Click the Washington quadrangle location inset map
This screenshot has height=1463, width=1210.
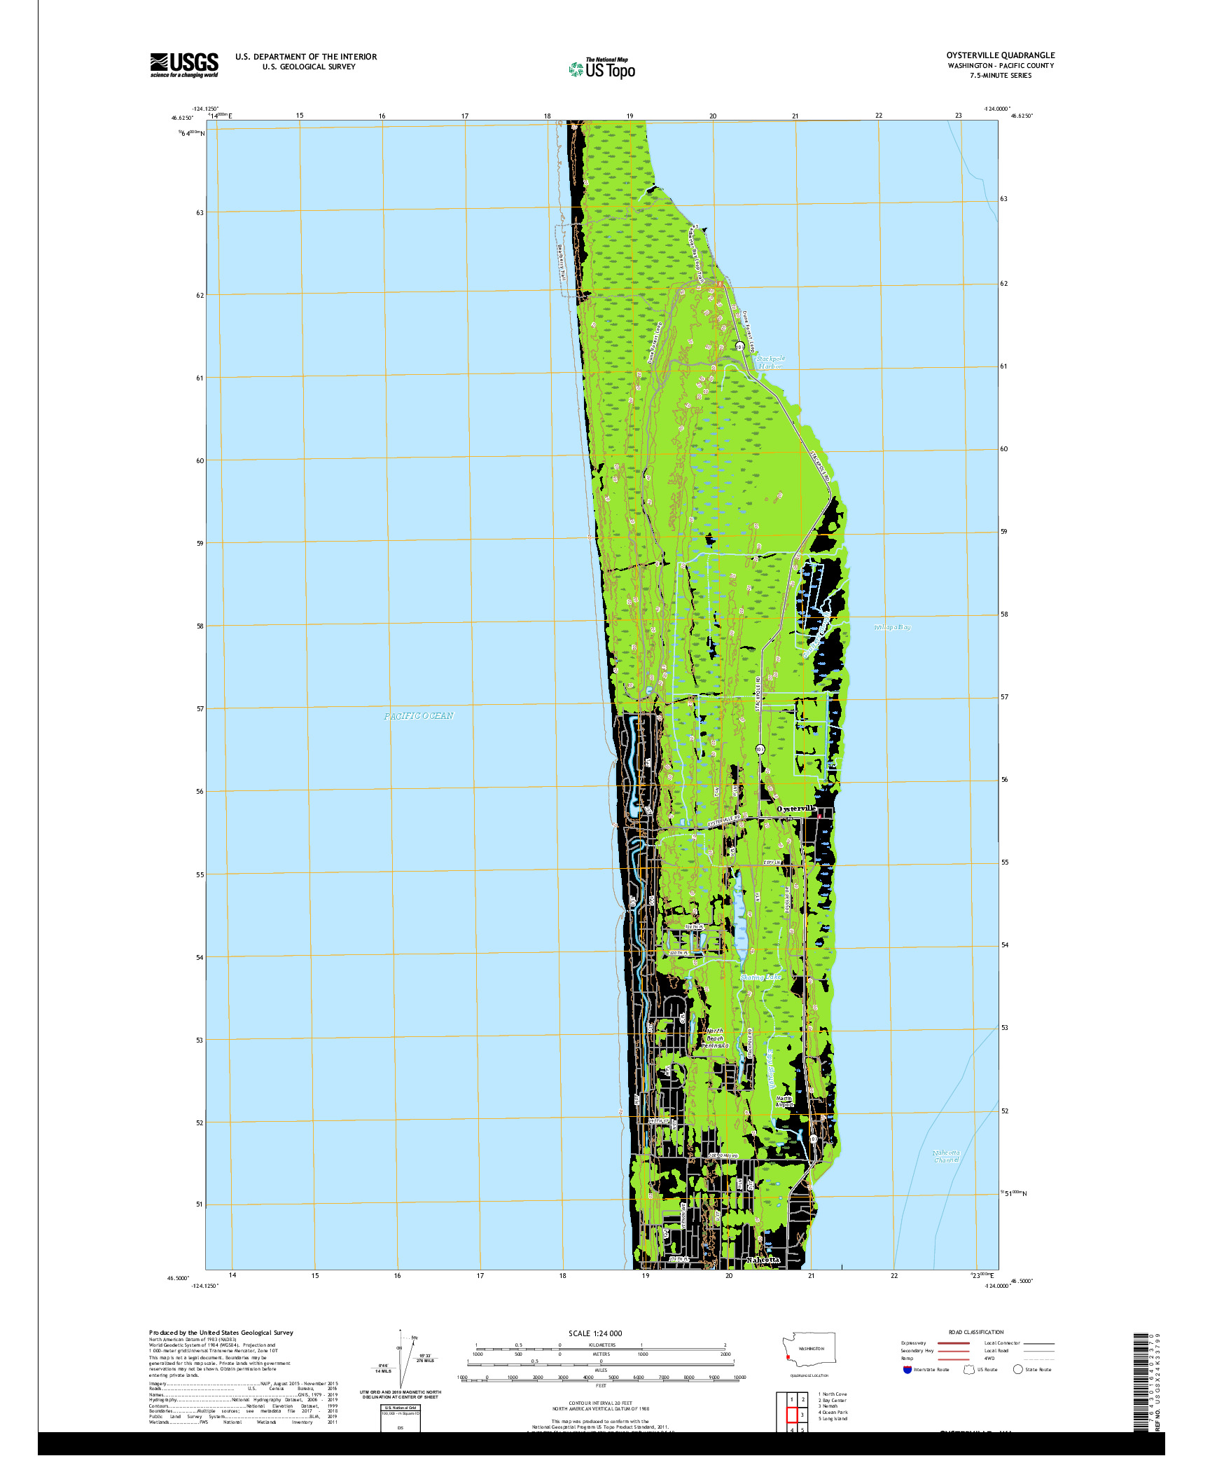(x=809, y=1349)
